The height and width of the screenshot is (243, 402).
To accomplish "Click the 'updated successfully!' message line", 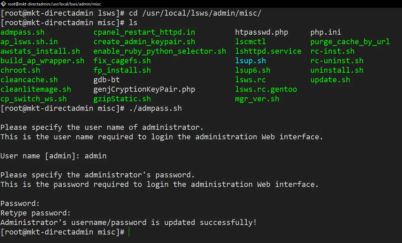I will point(129,223).
